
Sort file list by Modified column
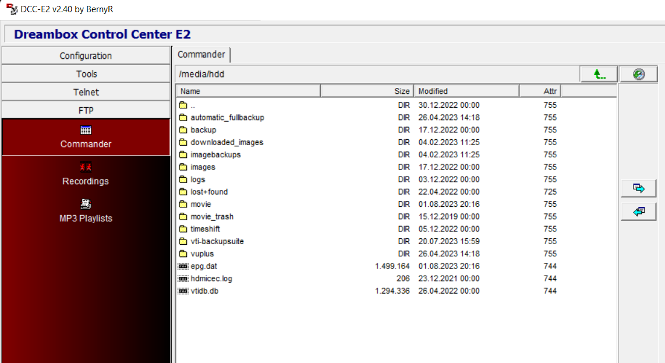coord(466,91)
